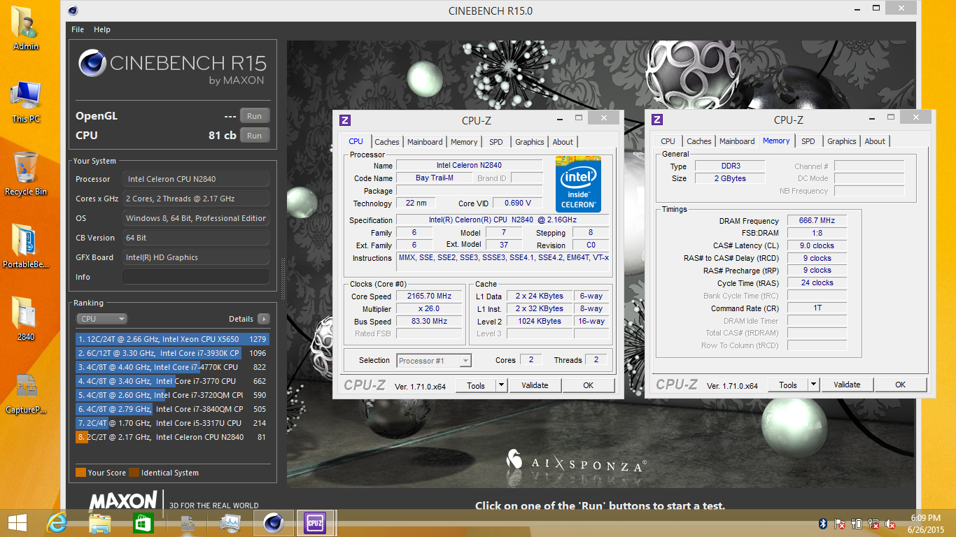
Task: Click the Windows Start button
Action: [17, 523]
